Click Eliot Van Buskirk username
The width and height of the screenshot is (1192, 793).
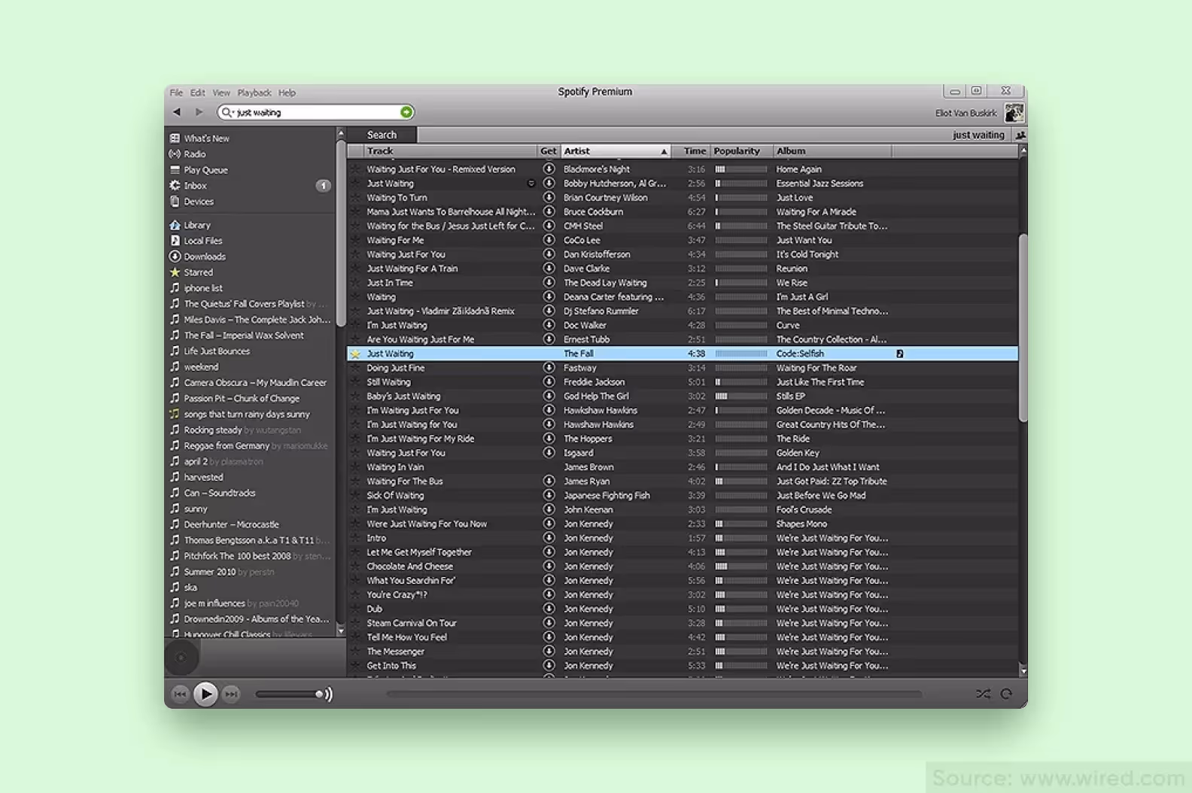tap(965, 113)
